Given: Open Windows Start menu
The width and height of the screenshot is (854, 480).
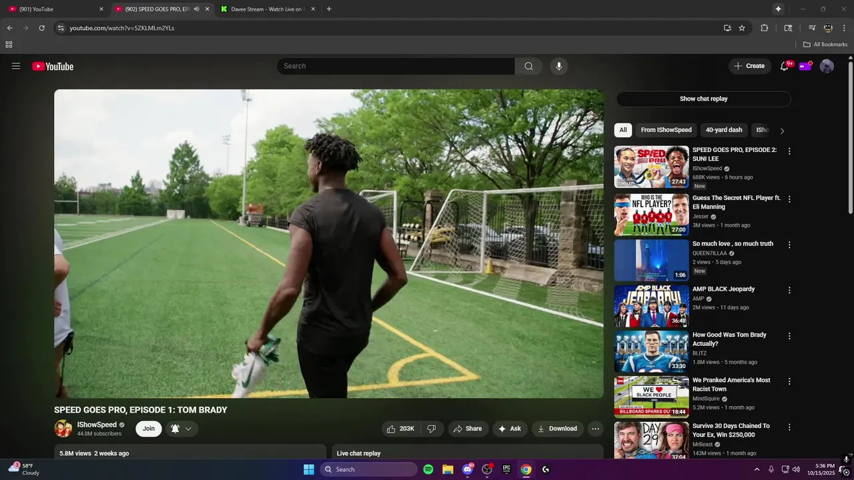Looking at the screenshot, I should click(309, 469).
